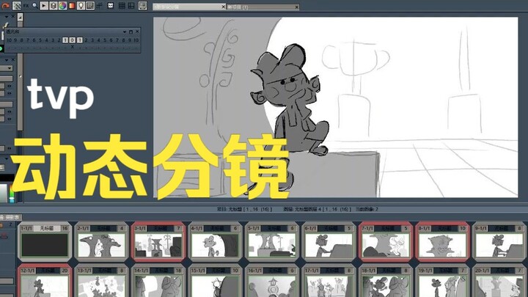The height and width of the screenshot is (297, 528).
Task: Click the light bulb light table icon
Action: click(81, 5)
